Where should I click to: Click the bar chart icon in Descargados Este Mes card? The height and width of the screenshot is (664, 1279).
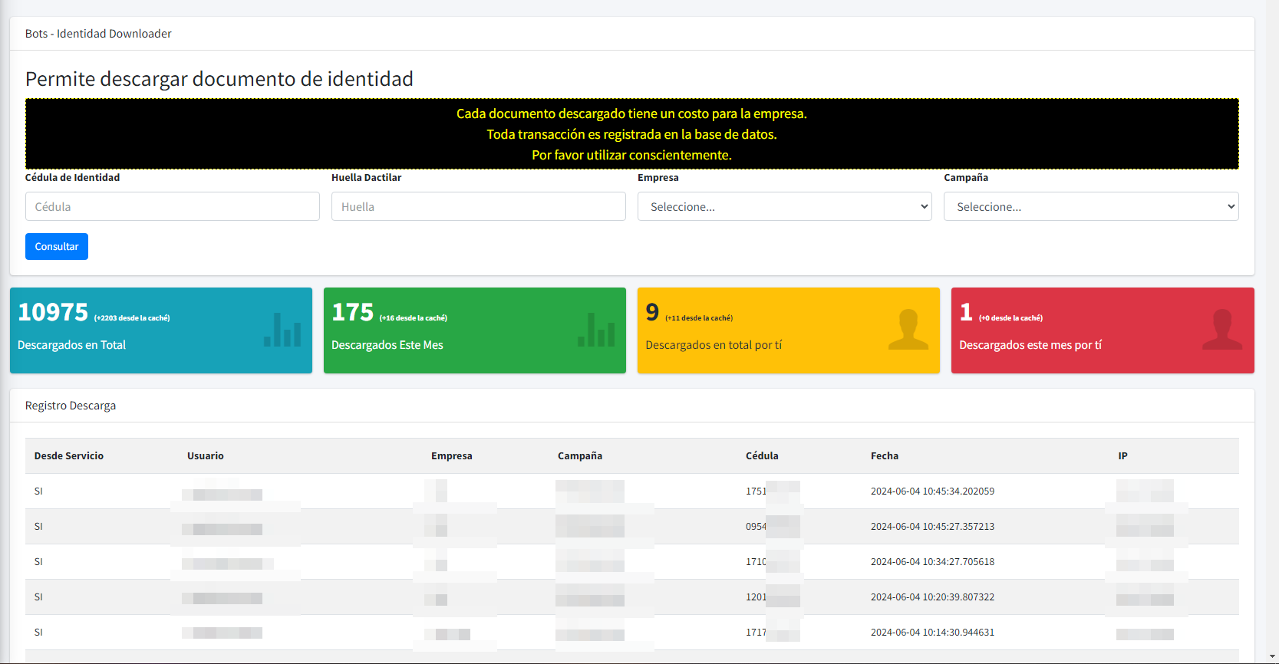[596, 330]
